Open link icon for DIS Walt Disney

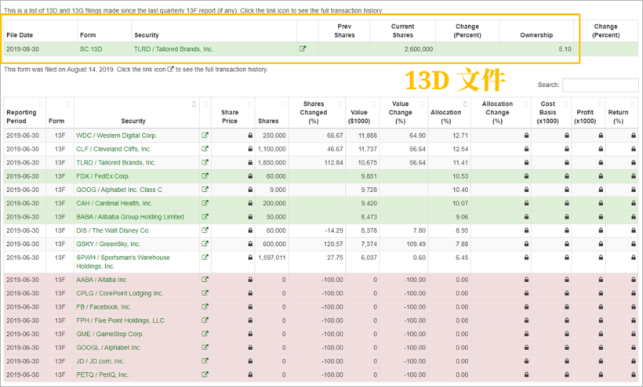205,230
